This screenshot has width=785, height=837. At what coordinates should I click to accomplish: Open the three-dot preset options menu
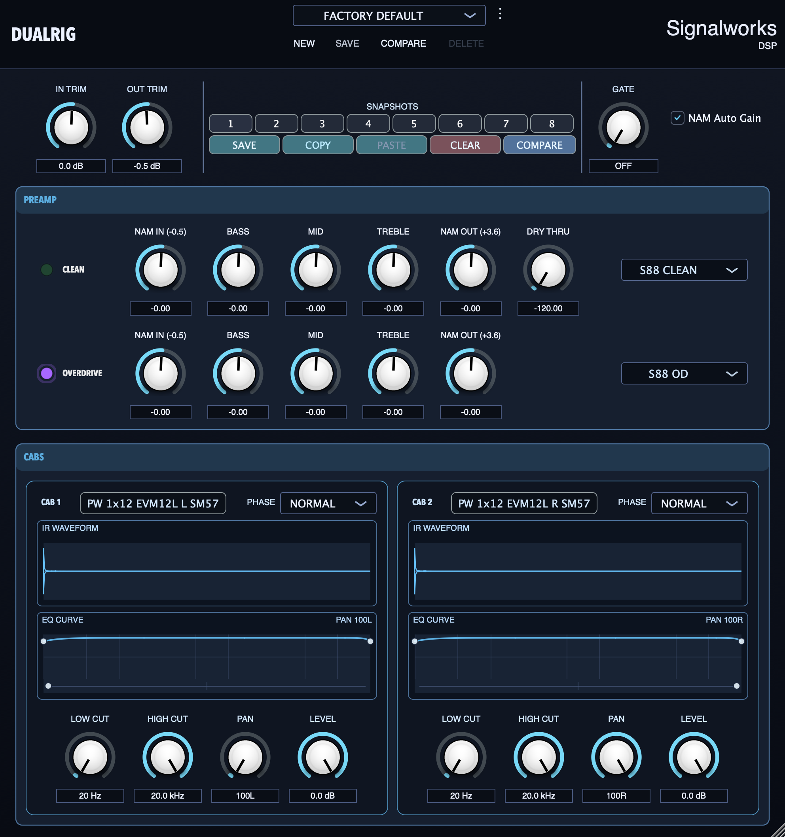[x=500, y=14]
